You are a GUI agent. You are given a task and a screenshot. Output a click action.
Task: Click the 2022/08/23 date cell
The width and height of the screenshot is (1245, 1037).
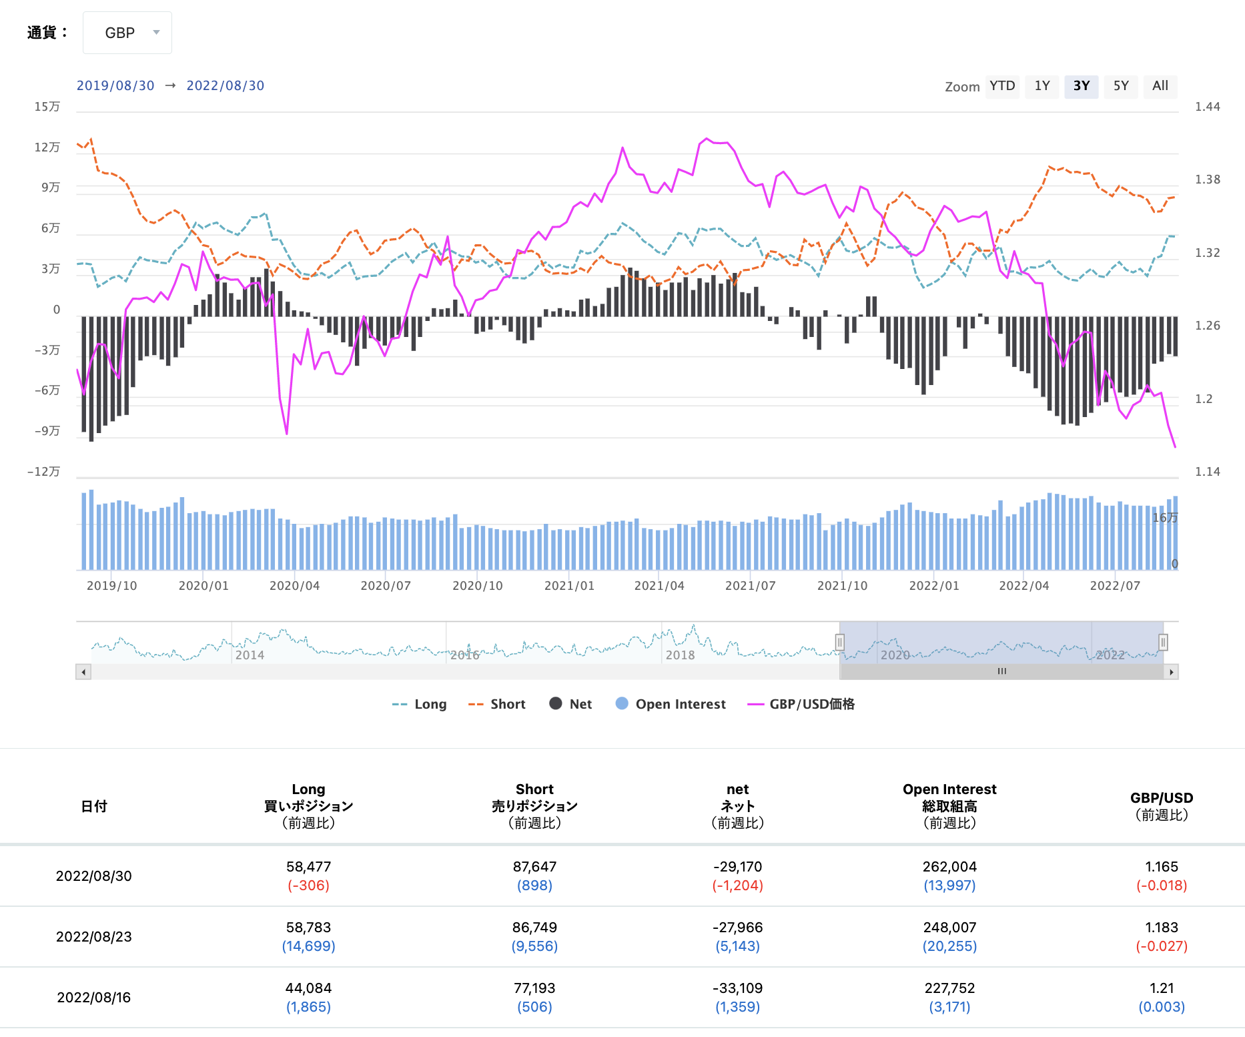[x=94, y=937]
